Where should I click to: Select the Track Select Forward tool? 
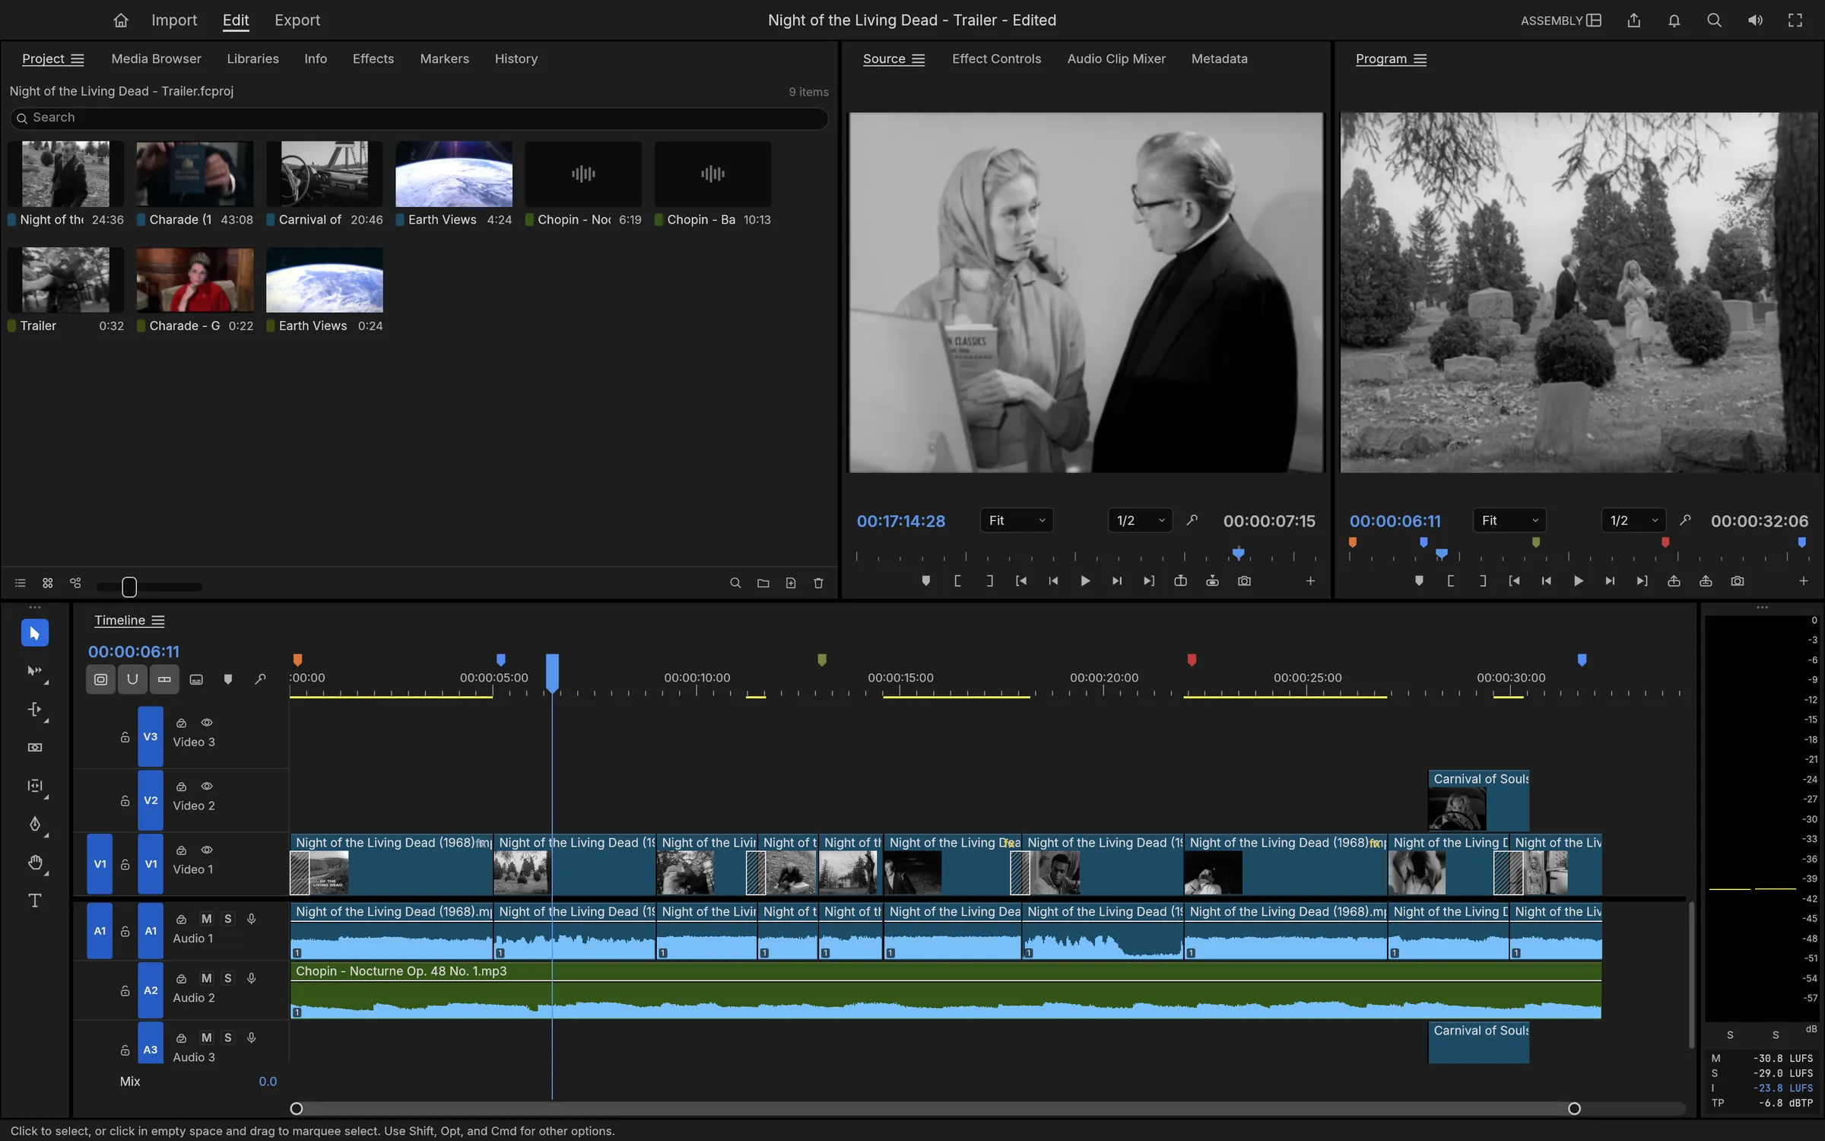[x=34, y=671]
